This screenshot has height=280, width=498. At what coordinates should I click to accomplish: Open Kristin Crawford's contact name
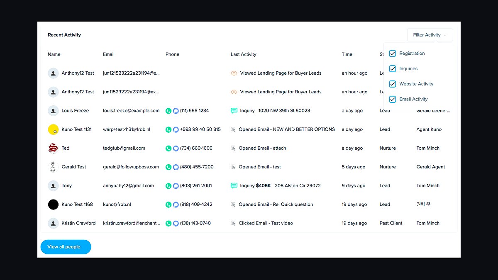[78, 223]
